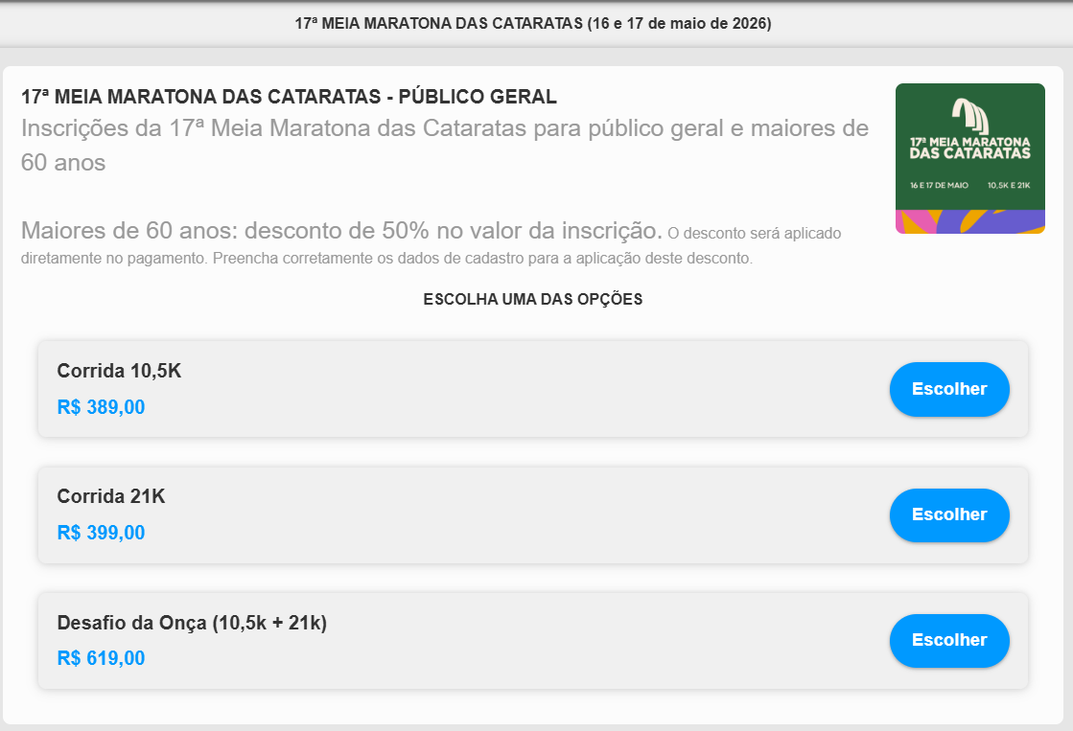1073x731 pixels.
Task: Click the Desafio da Onça (10,5k + 21k) title
Action: pos(192,623)
